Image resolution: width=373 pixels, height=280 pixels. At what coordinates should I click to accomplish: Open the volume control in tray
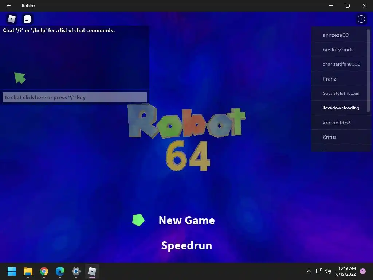[x=328, y=271]
